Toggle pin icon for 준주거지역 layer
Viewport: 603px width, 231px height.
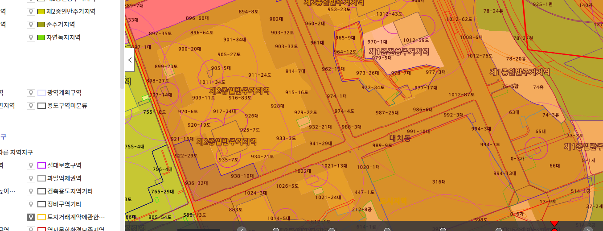31,25
